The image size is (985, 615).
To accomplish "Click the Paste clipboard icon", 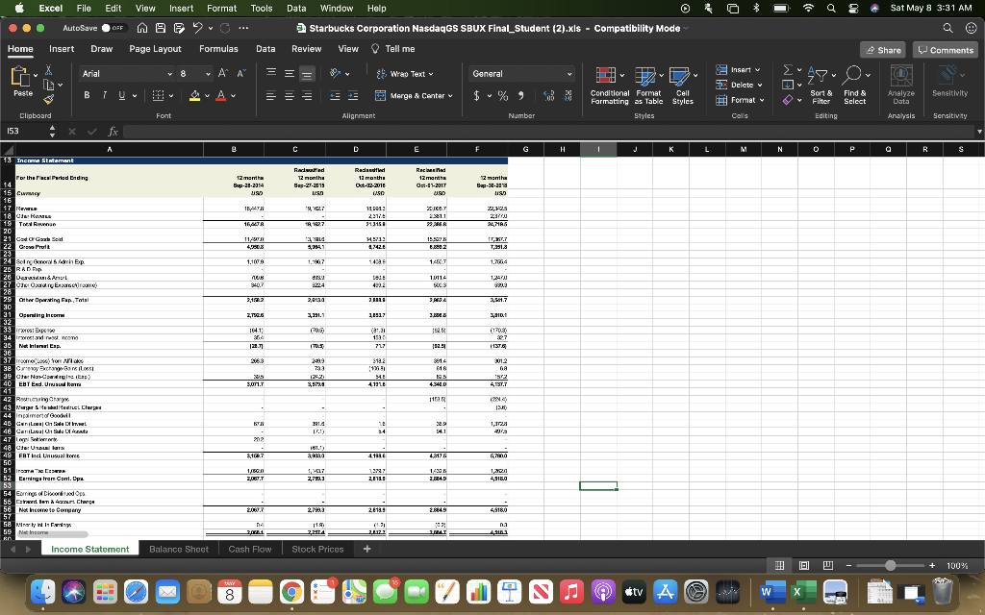I will [x=20, y=77].
